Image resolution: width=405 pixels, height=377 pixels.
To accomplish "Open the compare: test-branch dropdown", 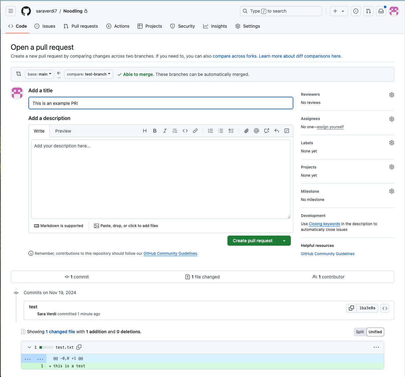I will (x=89, y=74).
